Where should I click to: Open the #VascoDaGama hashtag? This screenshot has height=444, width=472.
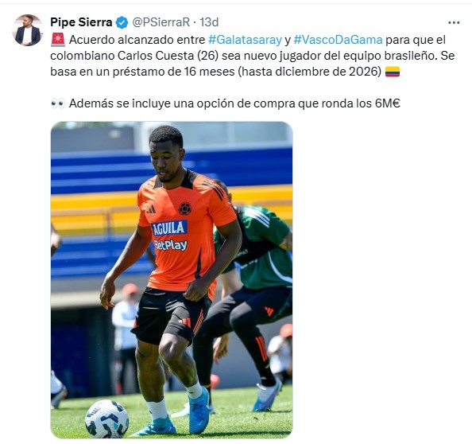[x=338, y=40]
